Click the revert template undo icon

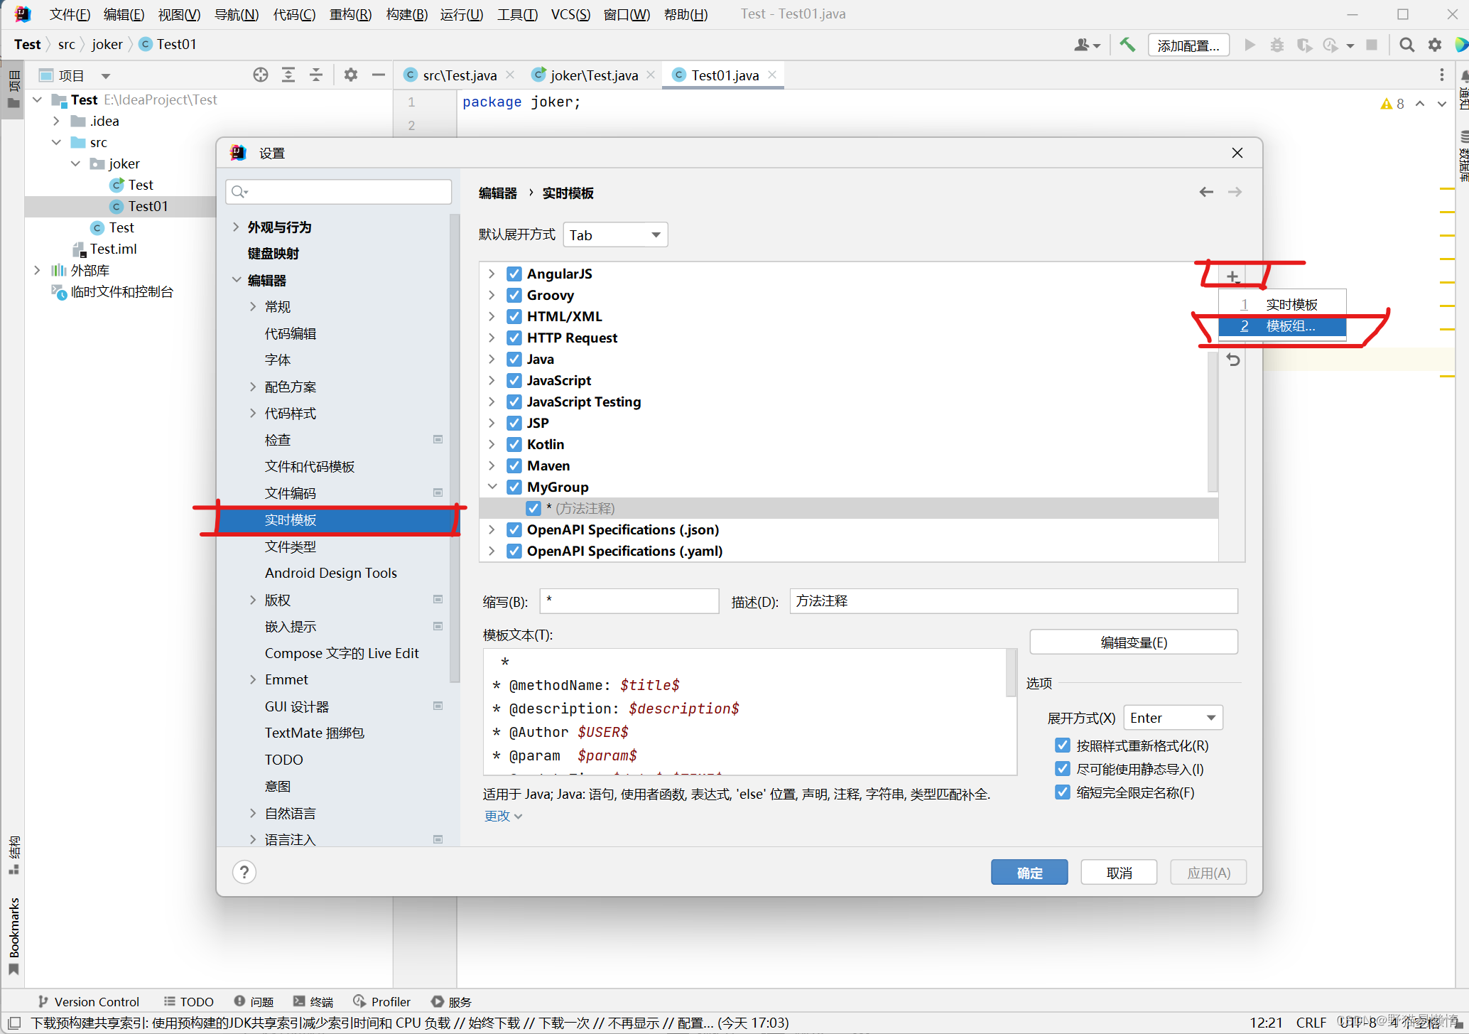[x=1233, y=360]
